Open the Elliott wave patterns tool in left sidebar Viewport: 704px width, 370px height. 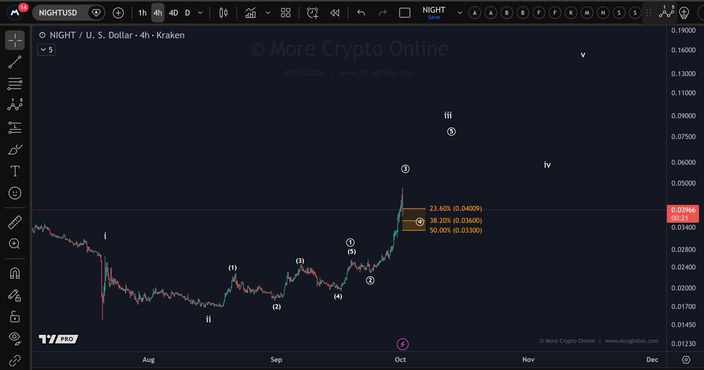[15, 105]
